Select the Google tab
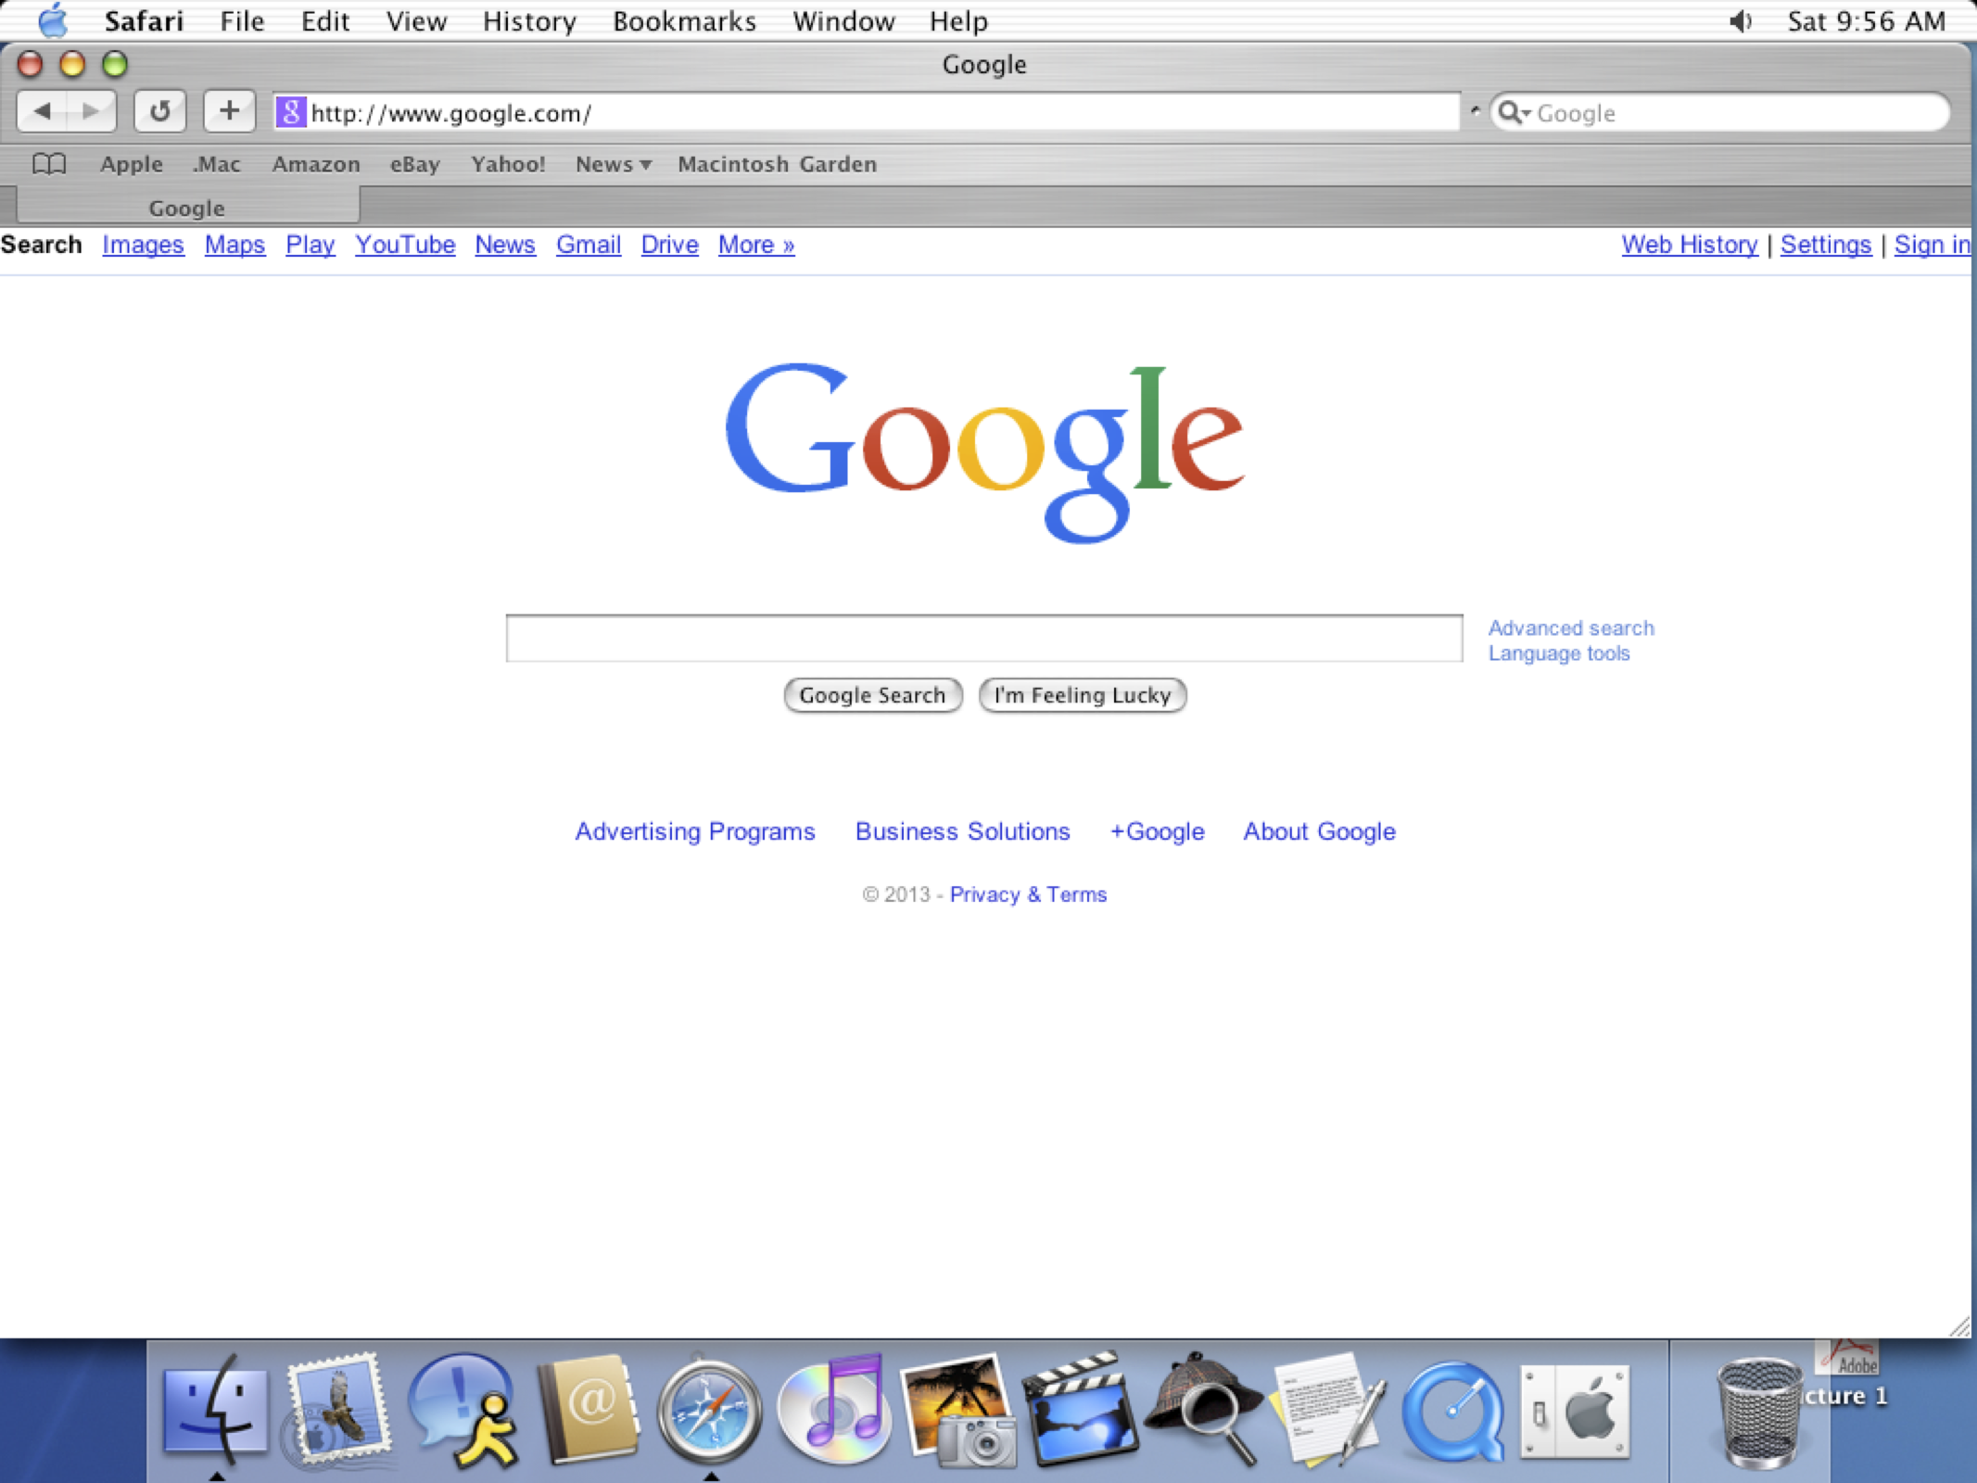Image resolution: width=1977 pixels, height=1483 pixels. [x=187, y=207]
